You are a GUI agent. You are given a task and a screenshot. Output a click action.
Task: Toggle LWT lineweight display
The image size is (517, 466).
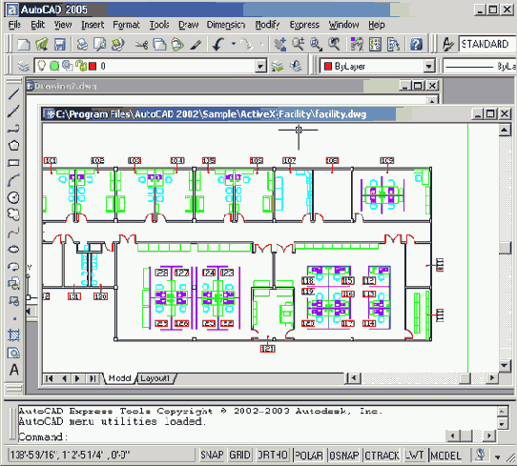(414, 456)
